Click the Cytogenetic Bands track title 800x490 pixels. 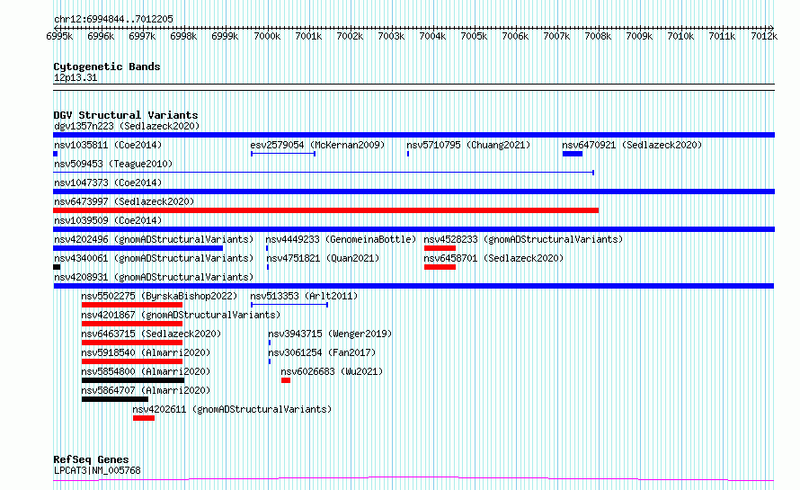tap(107, 67)
